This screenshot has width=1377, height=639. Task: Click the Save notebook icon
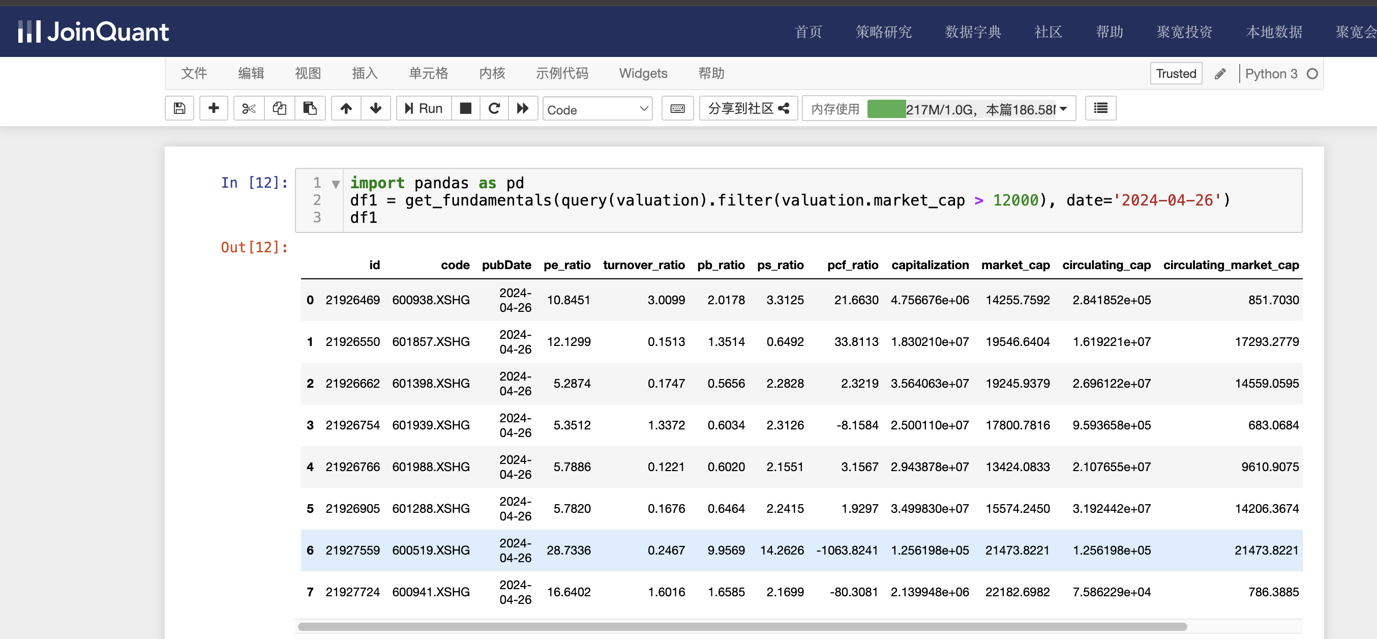coord(179,109)
